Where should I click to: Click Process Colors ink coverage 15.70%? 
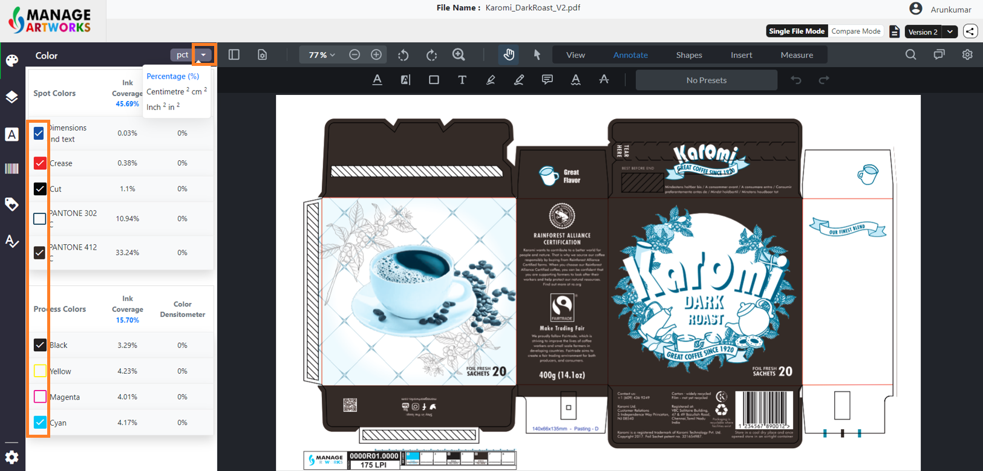(127, 320)
